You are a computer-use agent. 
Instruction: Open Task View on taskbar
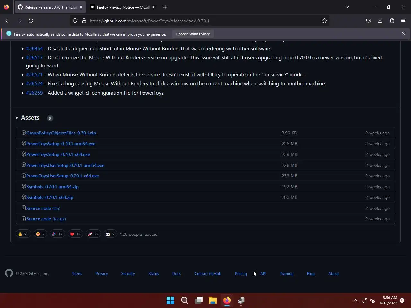(199, 300)
